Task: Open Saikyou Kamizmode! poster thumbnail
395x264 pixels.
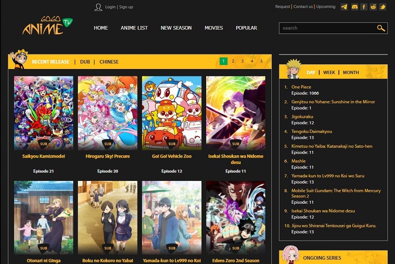Action: [x=43, y=113]
